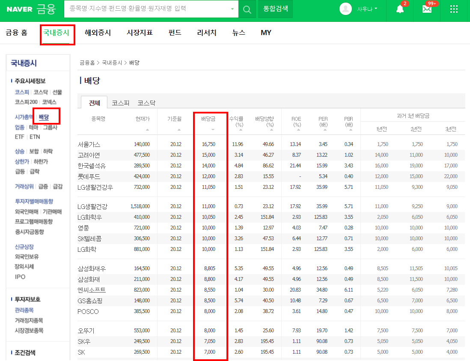Viewport: 470px width, 361px height.
Task: Open ETF sidebar link
Action: click(20, 137)
